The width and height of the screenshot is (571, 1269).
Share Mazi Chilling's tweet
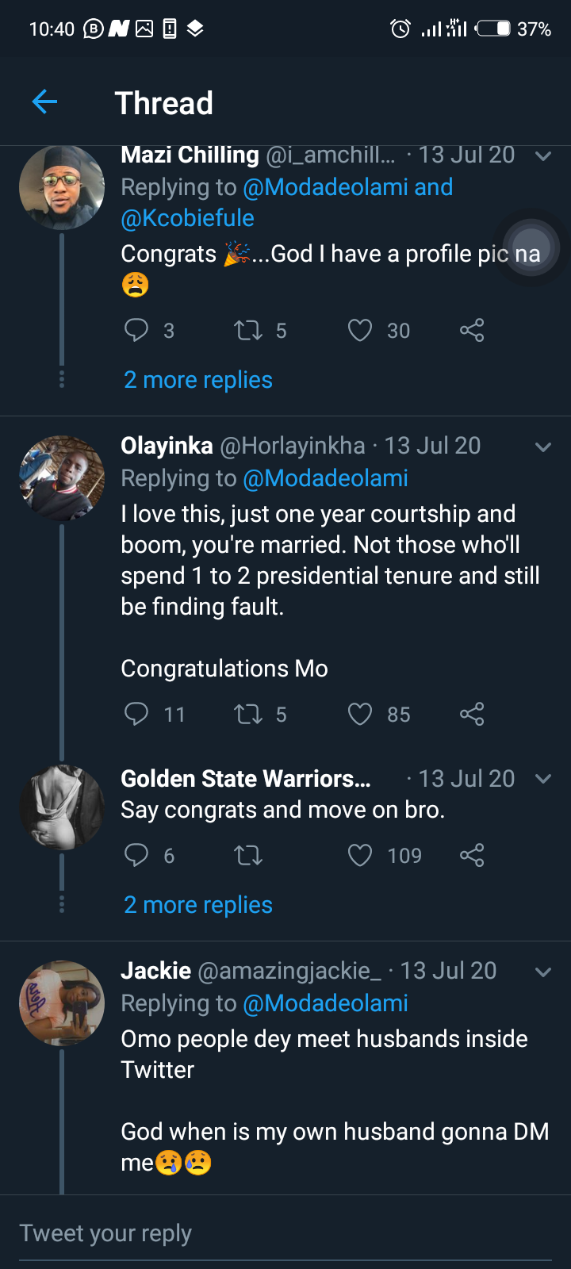472,330
